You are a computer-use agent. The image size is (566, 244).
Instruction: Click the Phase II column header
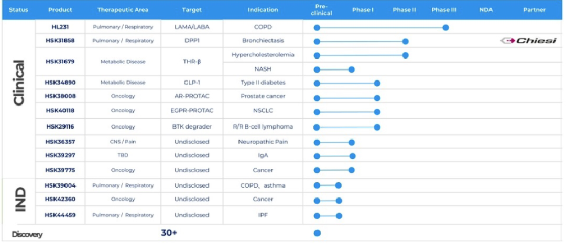(404, 10)
